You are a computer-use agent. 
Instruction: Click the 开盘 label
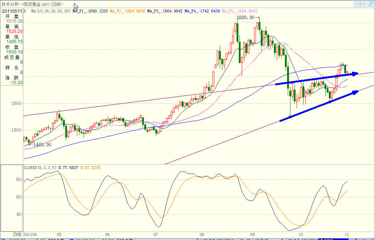12,16
